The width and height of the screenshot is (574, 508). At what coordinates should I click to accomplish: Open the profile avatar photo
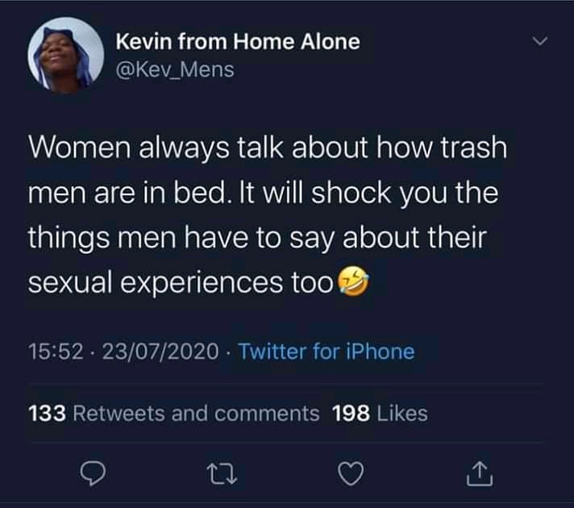point(66,56)
